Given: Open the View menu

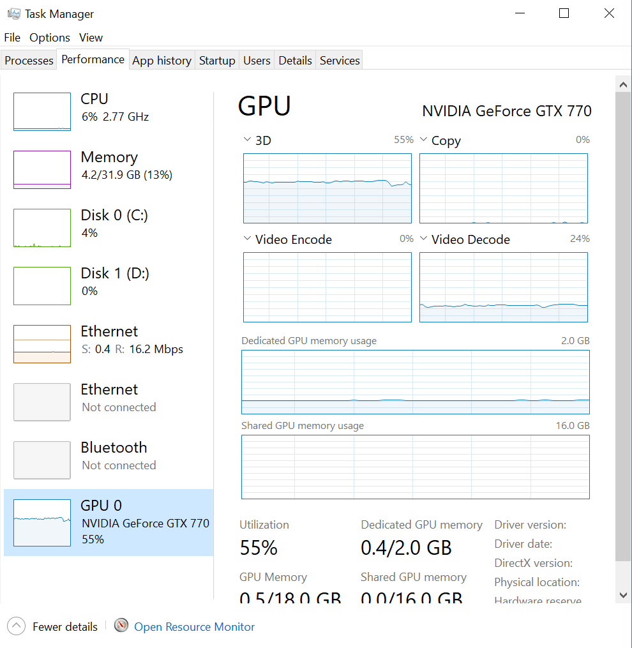Looking at the screenshot, I should (91, 38).
